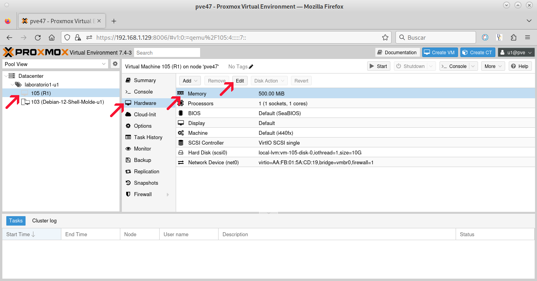Open the Add hardware dropdown
Image resolution: width=537 pixels, height=281 pixels.
tap(190, 81)
